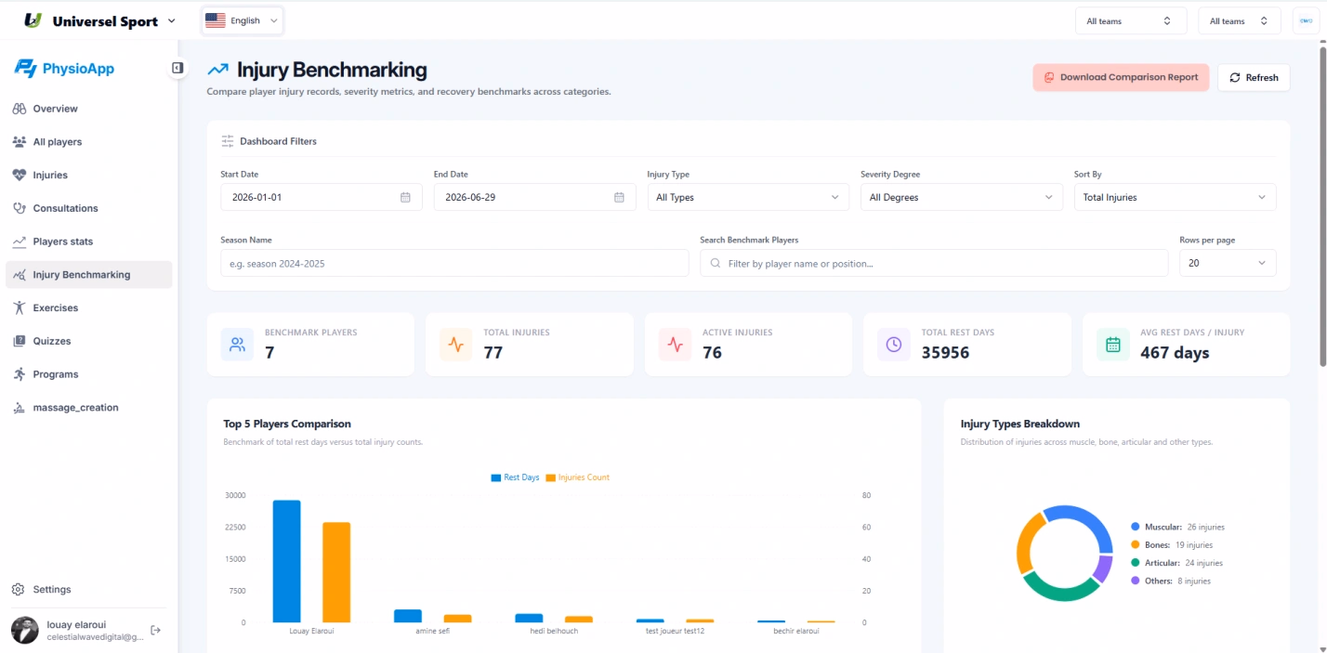This screenshot has width=1327, height=653.
Task: Click the search magnifier icon
Action: [716, 264]
